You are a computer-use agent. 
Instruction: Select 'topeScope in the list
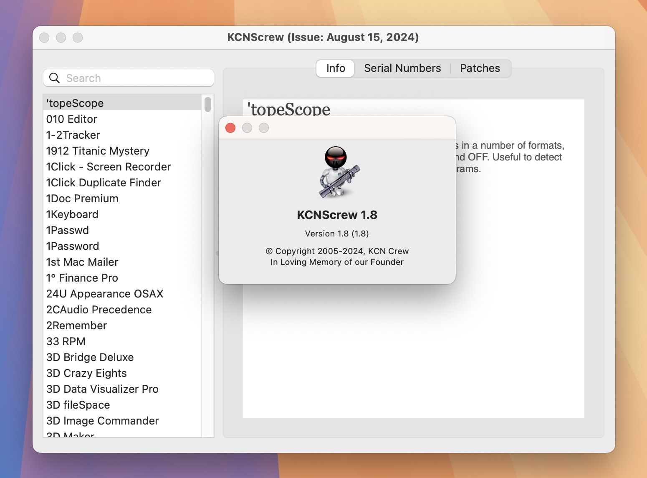coord(122,103)
